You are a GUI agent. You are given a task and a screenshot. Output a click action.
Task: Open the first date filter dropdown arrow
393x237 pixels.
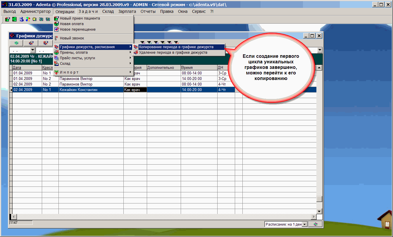click(32, 50)
